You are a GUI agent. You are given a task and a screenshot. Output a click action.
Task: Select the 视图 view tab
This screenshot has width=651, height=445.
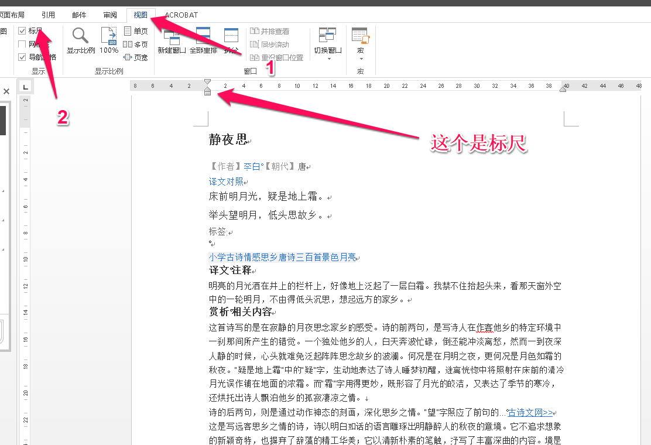(x=141, y=15)
